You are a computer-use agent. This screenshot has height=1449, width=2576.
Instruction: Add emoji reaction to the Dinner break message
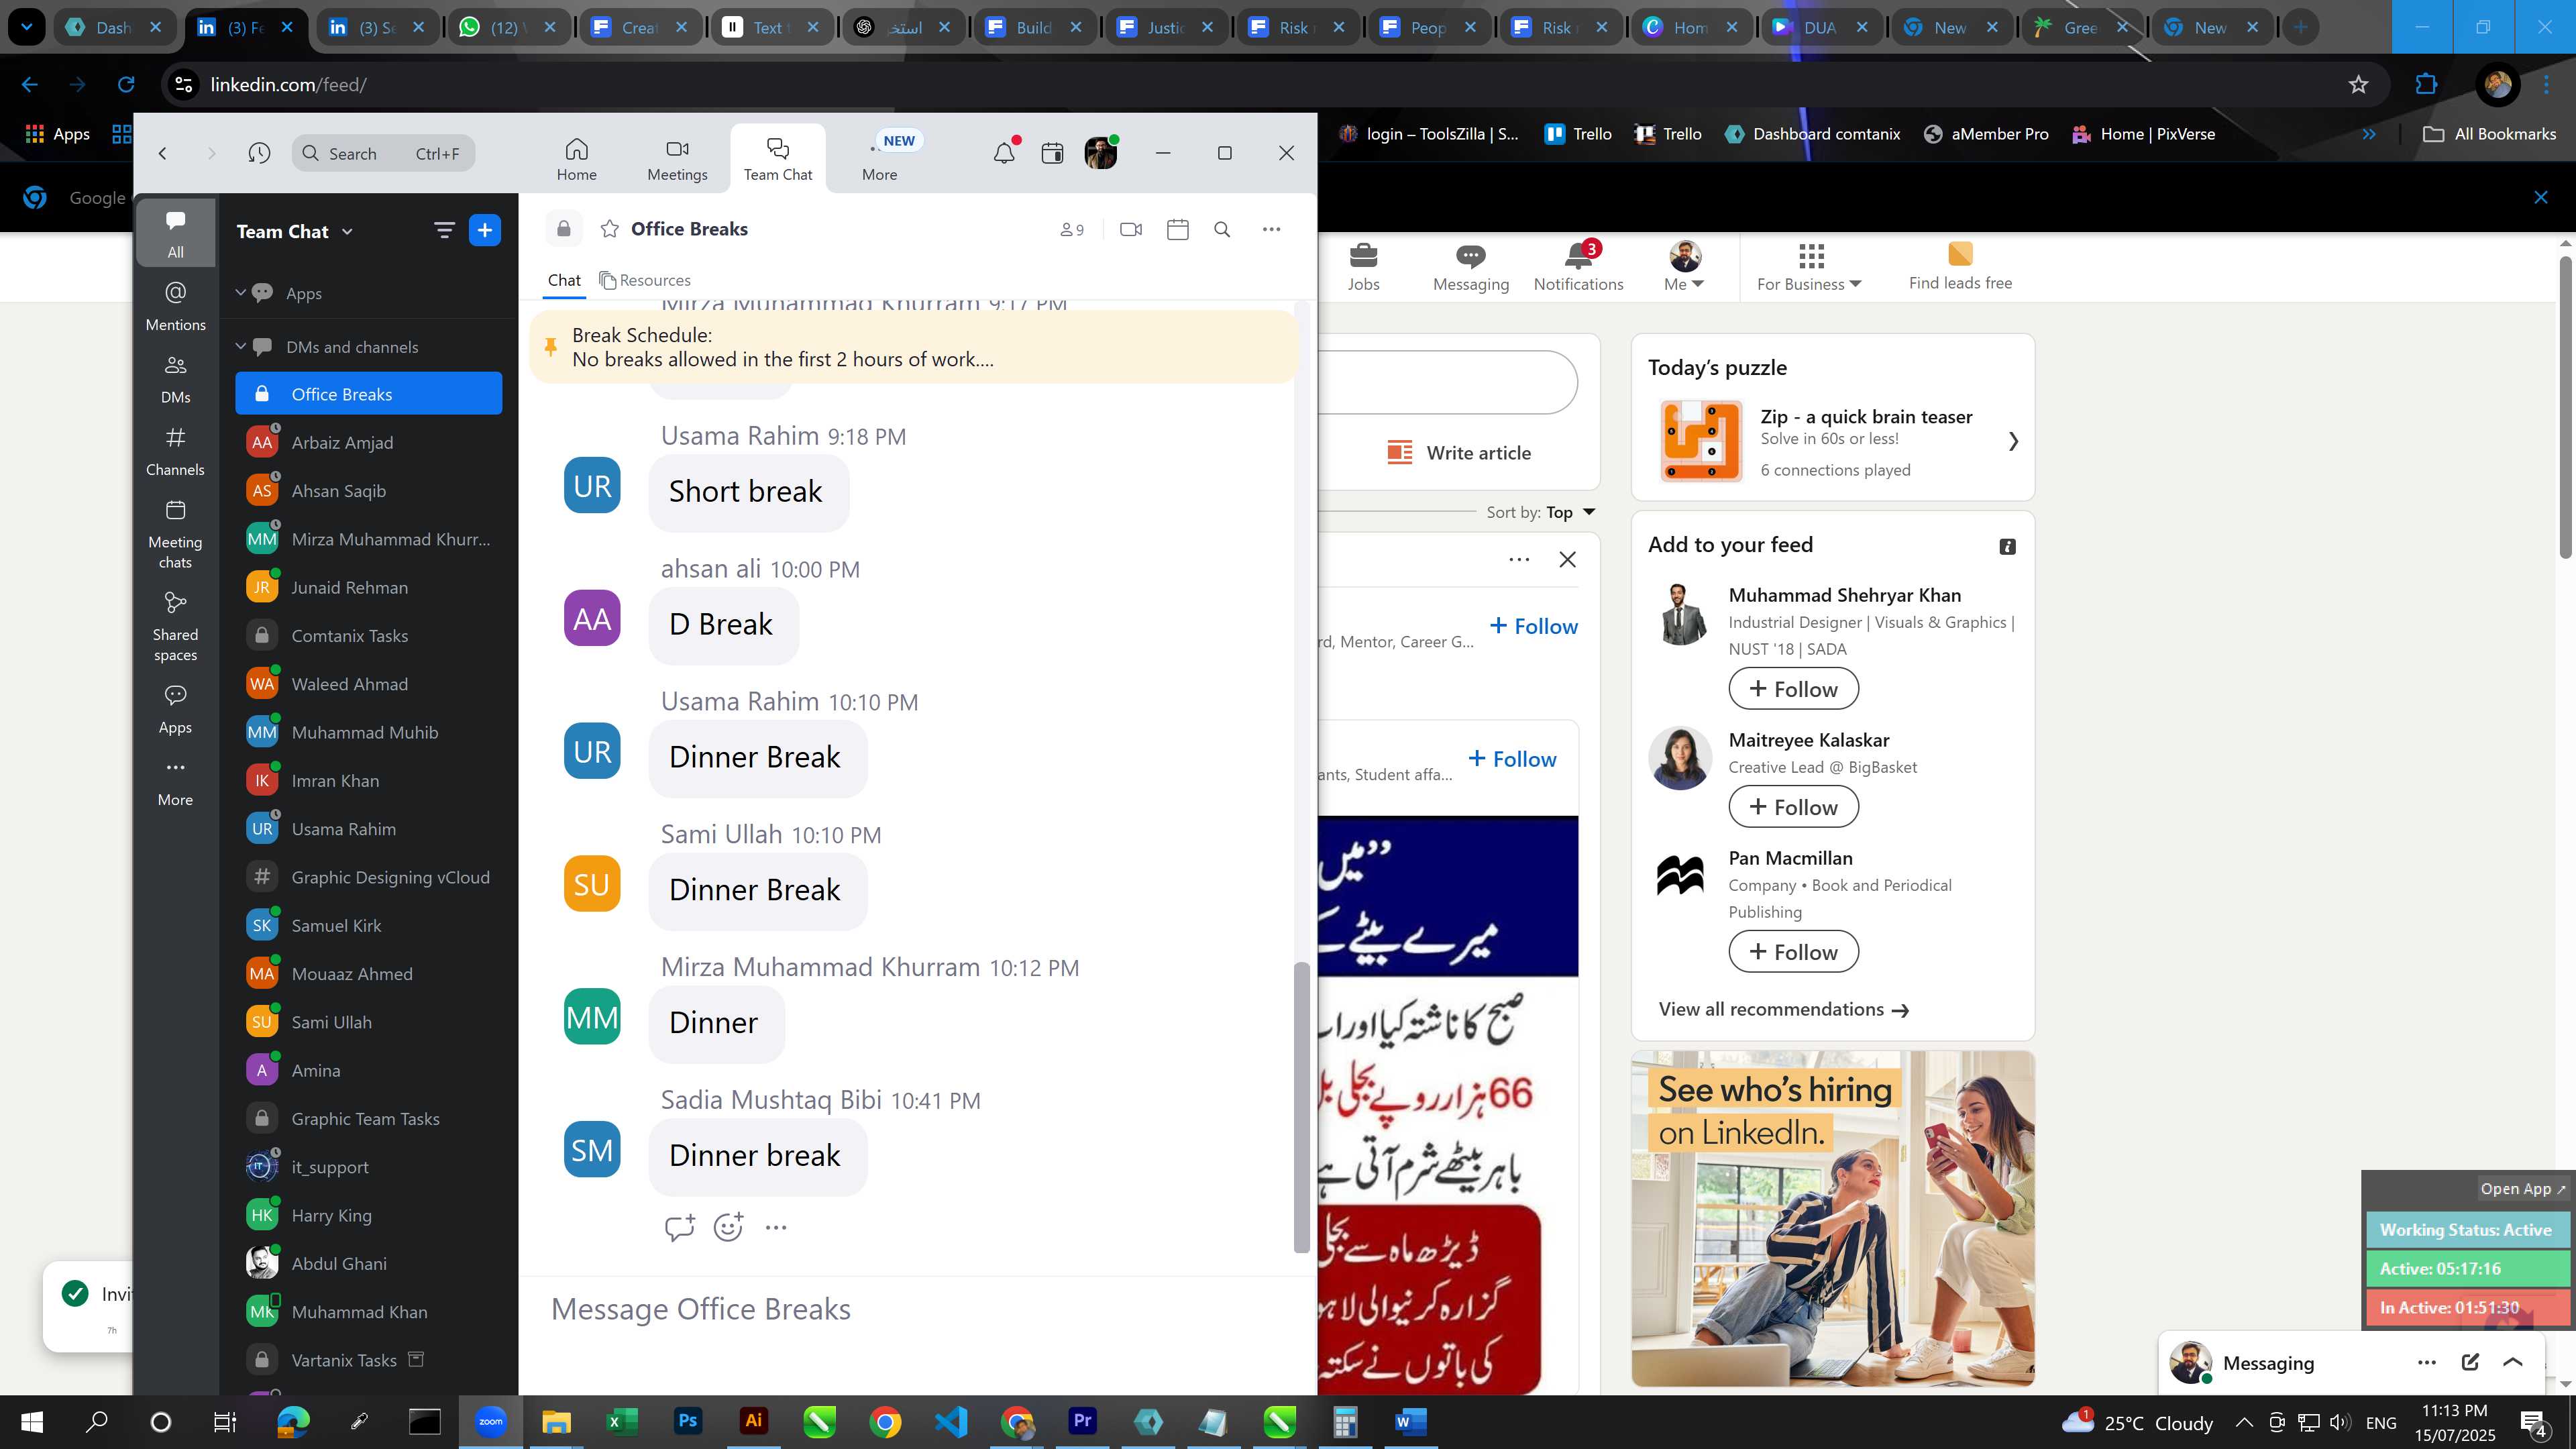click(728, 1227)
